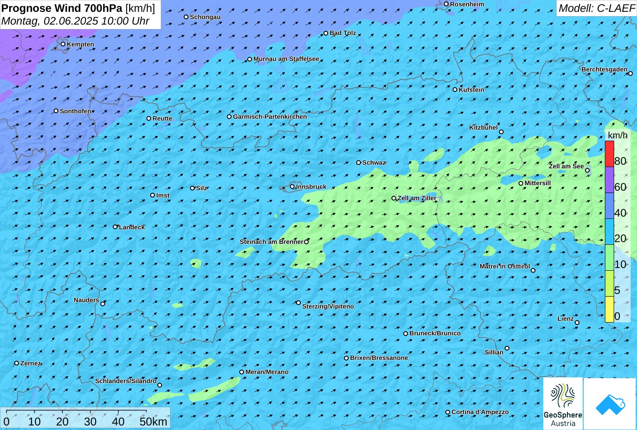Click the Schwaz label
This screenshot has height=430, width=637.
tap(374, 163)
